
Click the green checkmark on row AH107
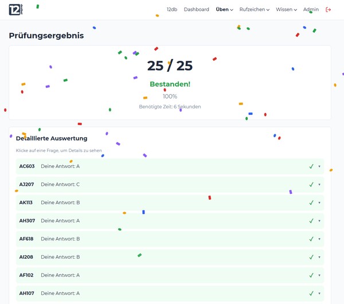(311, 293)
